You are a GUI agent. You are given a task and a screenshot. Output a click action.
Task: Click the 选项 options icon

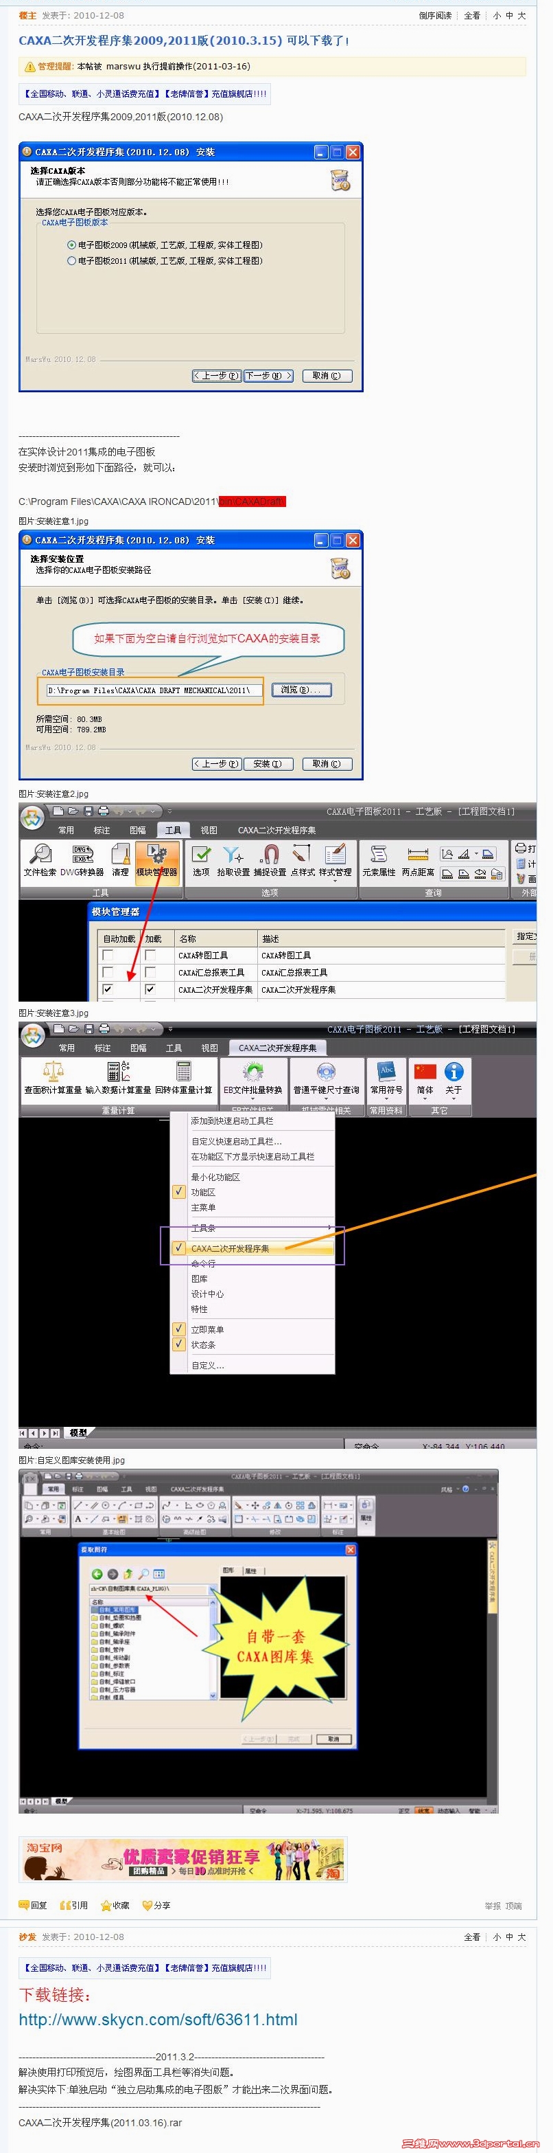coord(201,854)
